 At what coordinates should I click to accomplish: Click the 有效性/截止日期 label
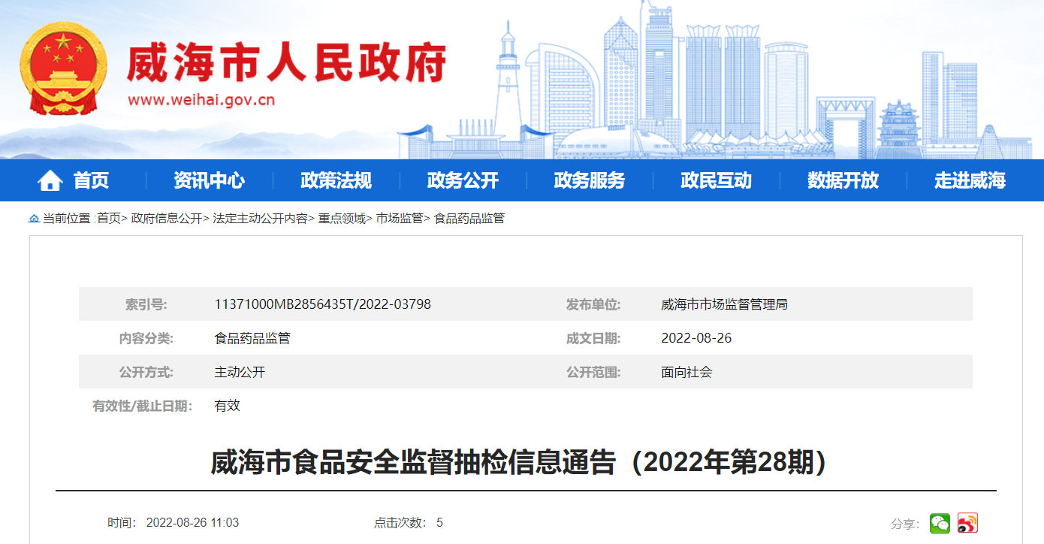143,406
